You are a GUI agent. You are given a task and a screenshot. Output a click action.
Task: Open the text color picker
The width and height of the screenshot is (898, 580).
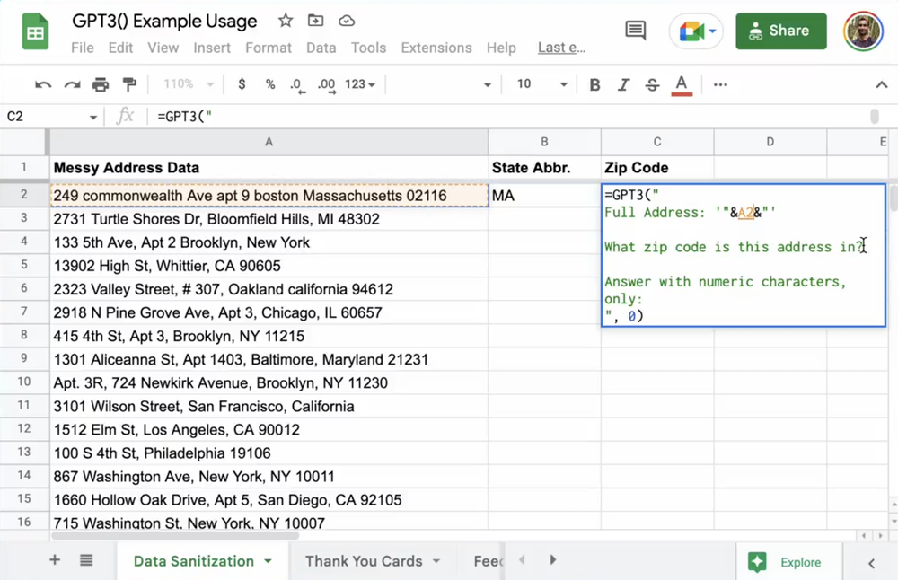681,85
